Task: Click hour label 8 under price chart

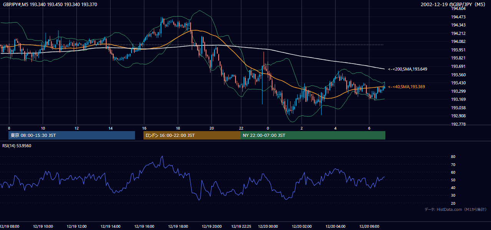Action: (9, 128)
